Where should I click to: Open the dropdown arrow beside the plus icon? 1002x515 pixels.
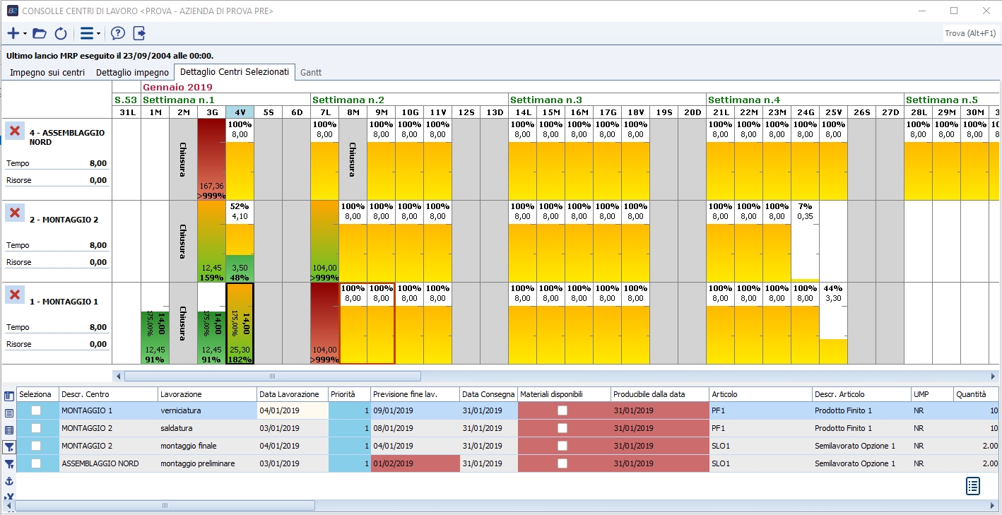click(x=25, y=33)
